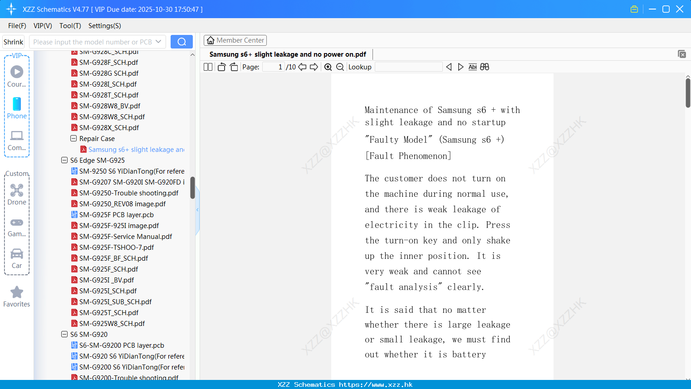Collapse the S6 Edge SM-G925 node
The width and height of the screenshot is (691, 389).
[64, 160]
